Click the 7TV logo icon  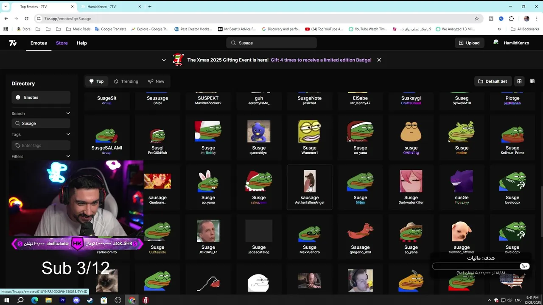(x=13, y=43)
